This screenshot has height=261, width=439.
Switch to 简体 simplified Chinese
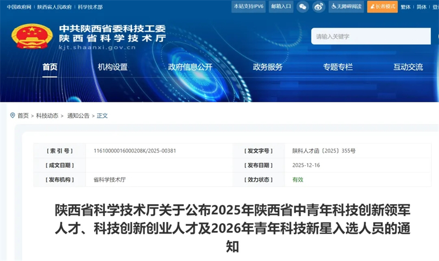tap(421, 7)
